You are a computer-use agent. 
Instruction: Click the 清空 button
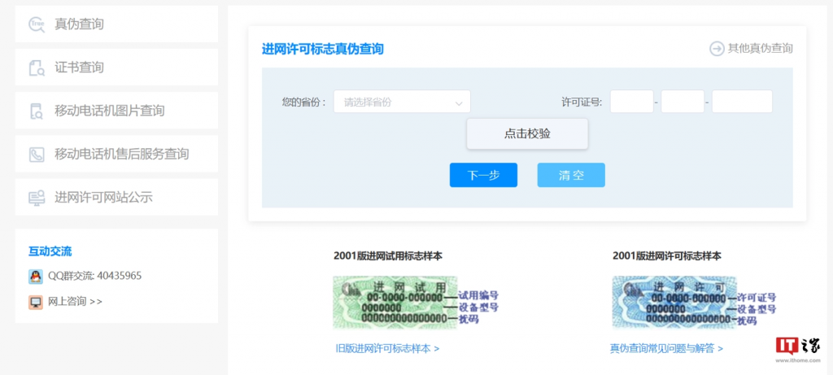click(x=571, y=175)
